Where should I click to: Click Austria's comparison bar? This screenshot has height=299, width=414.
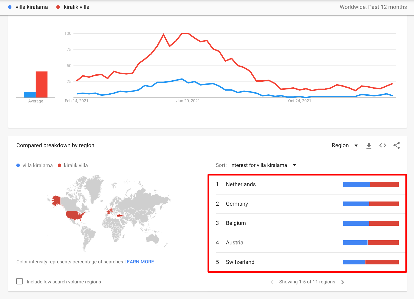pyautogui.click(x=371, y=243)
